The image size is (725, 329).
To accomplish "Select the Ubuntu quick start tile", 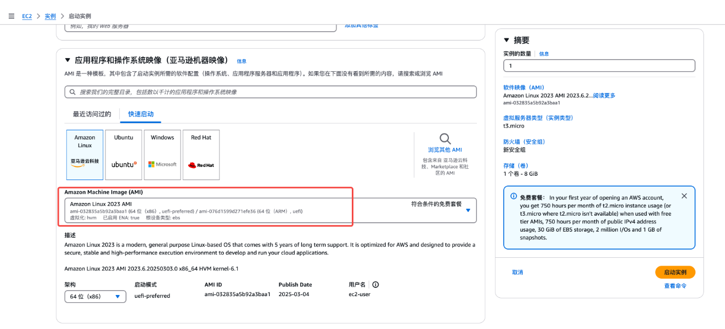I will coord(123,155).
